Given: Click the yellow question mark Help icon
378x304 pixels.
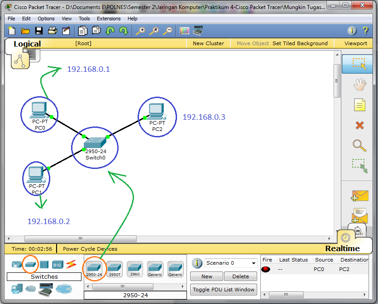Looking at the screenshot, I should pos(365,31).
